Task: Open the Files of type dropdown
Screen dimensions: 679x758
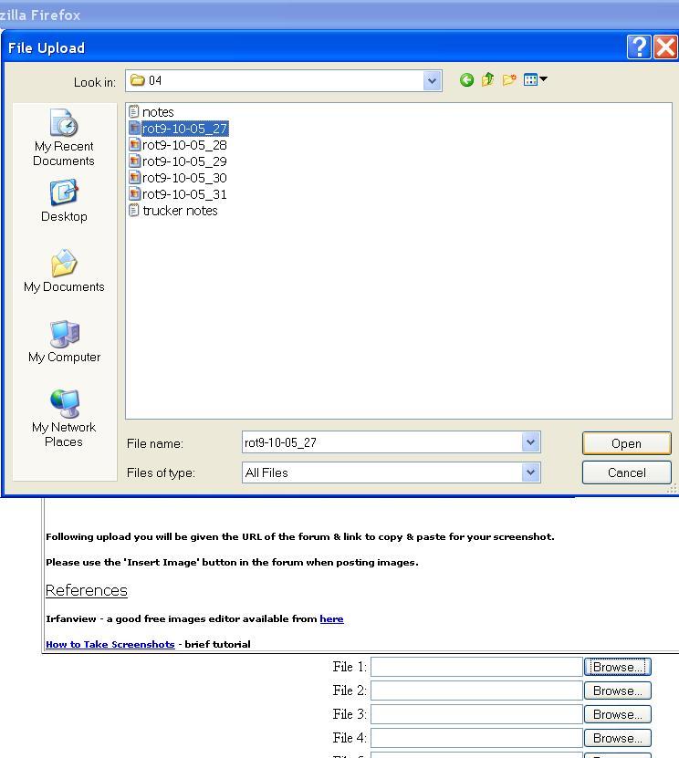Action: click(530, 472)
